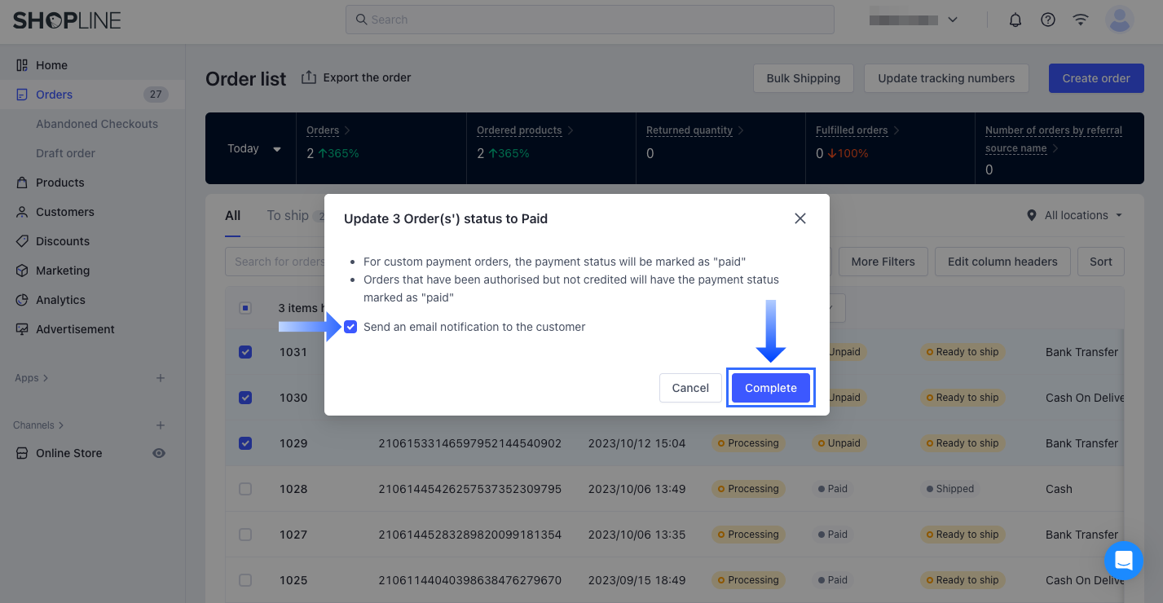
Task: Switch to the To ship tab
Action: 288,215
